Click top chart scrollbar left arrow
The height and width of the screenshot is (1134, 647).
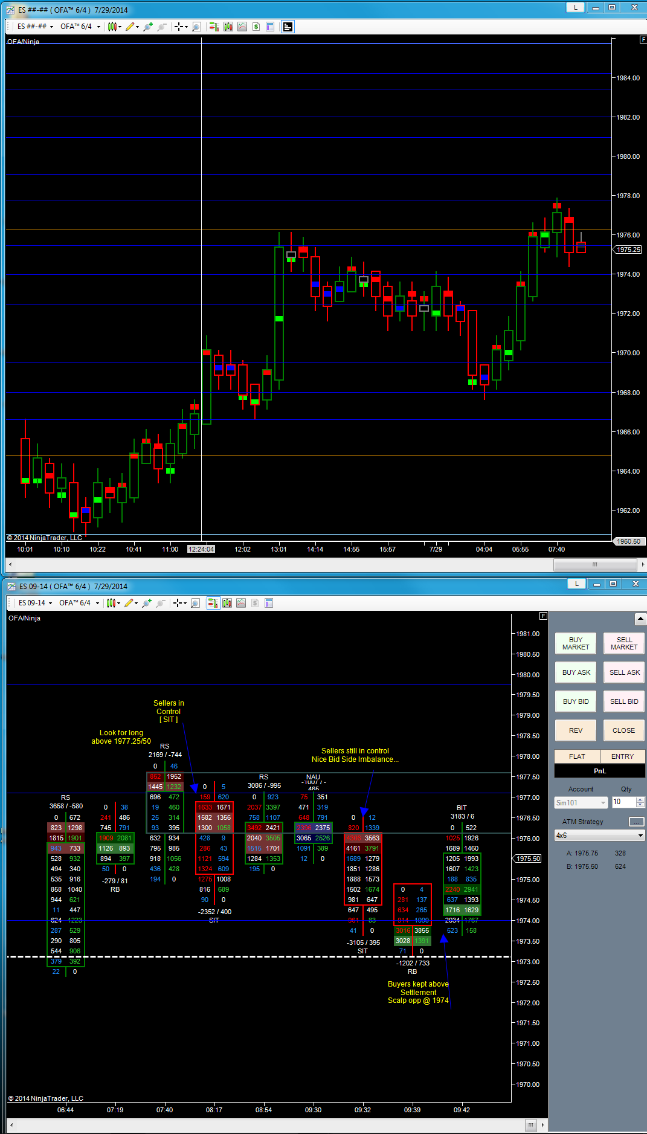[9, 564]
